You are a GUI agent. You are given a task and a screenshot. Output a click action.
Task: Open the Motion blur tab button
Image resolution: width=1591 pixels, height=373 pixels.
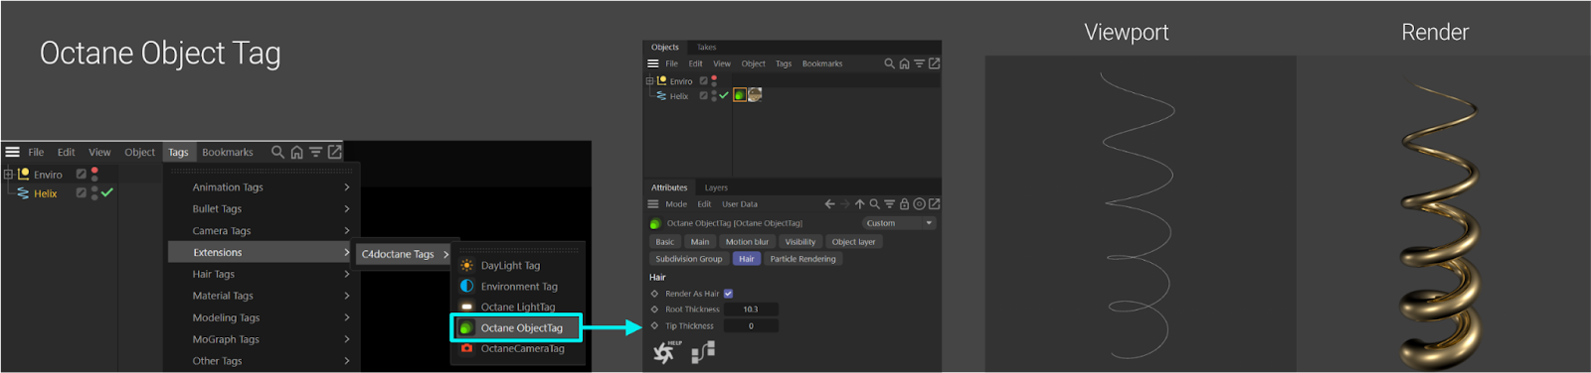[x=747, y=242]
